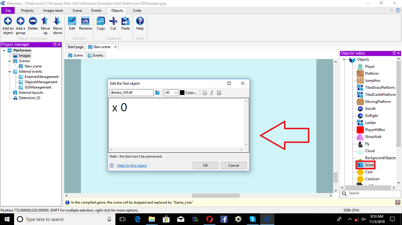Select TiledGrassPlatform object
This screenshot has width=402, height=225.
(x=380, y=87)
